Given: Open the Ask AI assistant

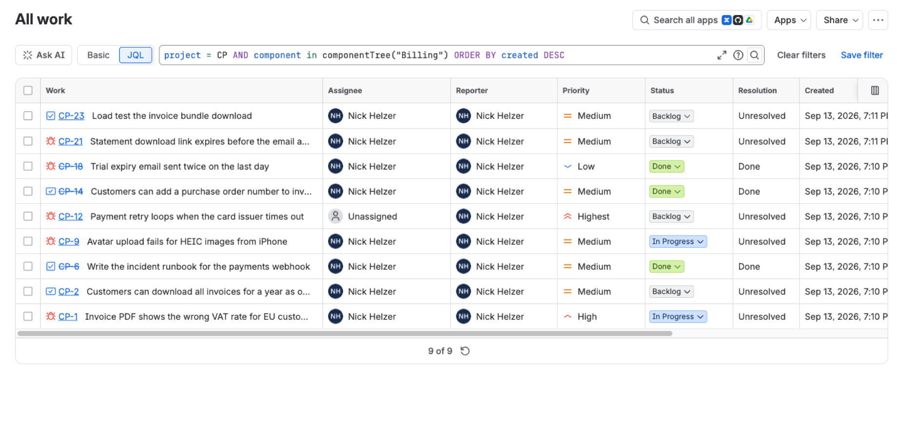Looking at the screenshot, I should tap(44, 55).
